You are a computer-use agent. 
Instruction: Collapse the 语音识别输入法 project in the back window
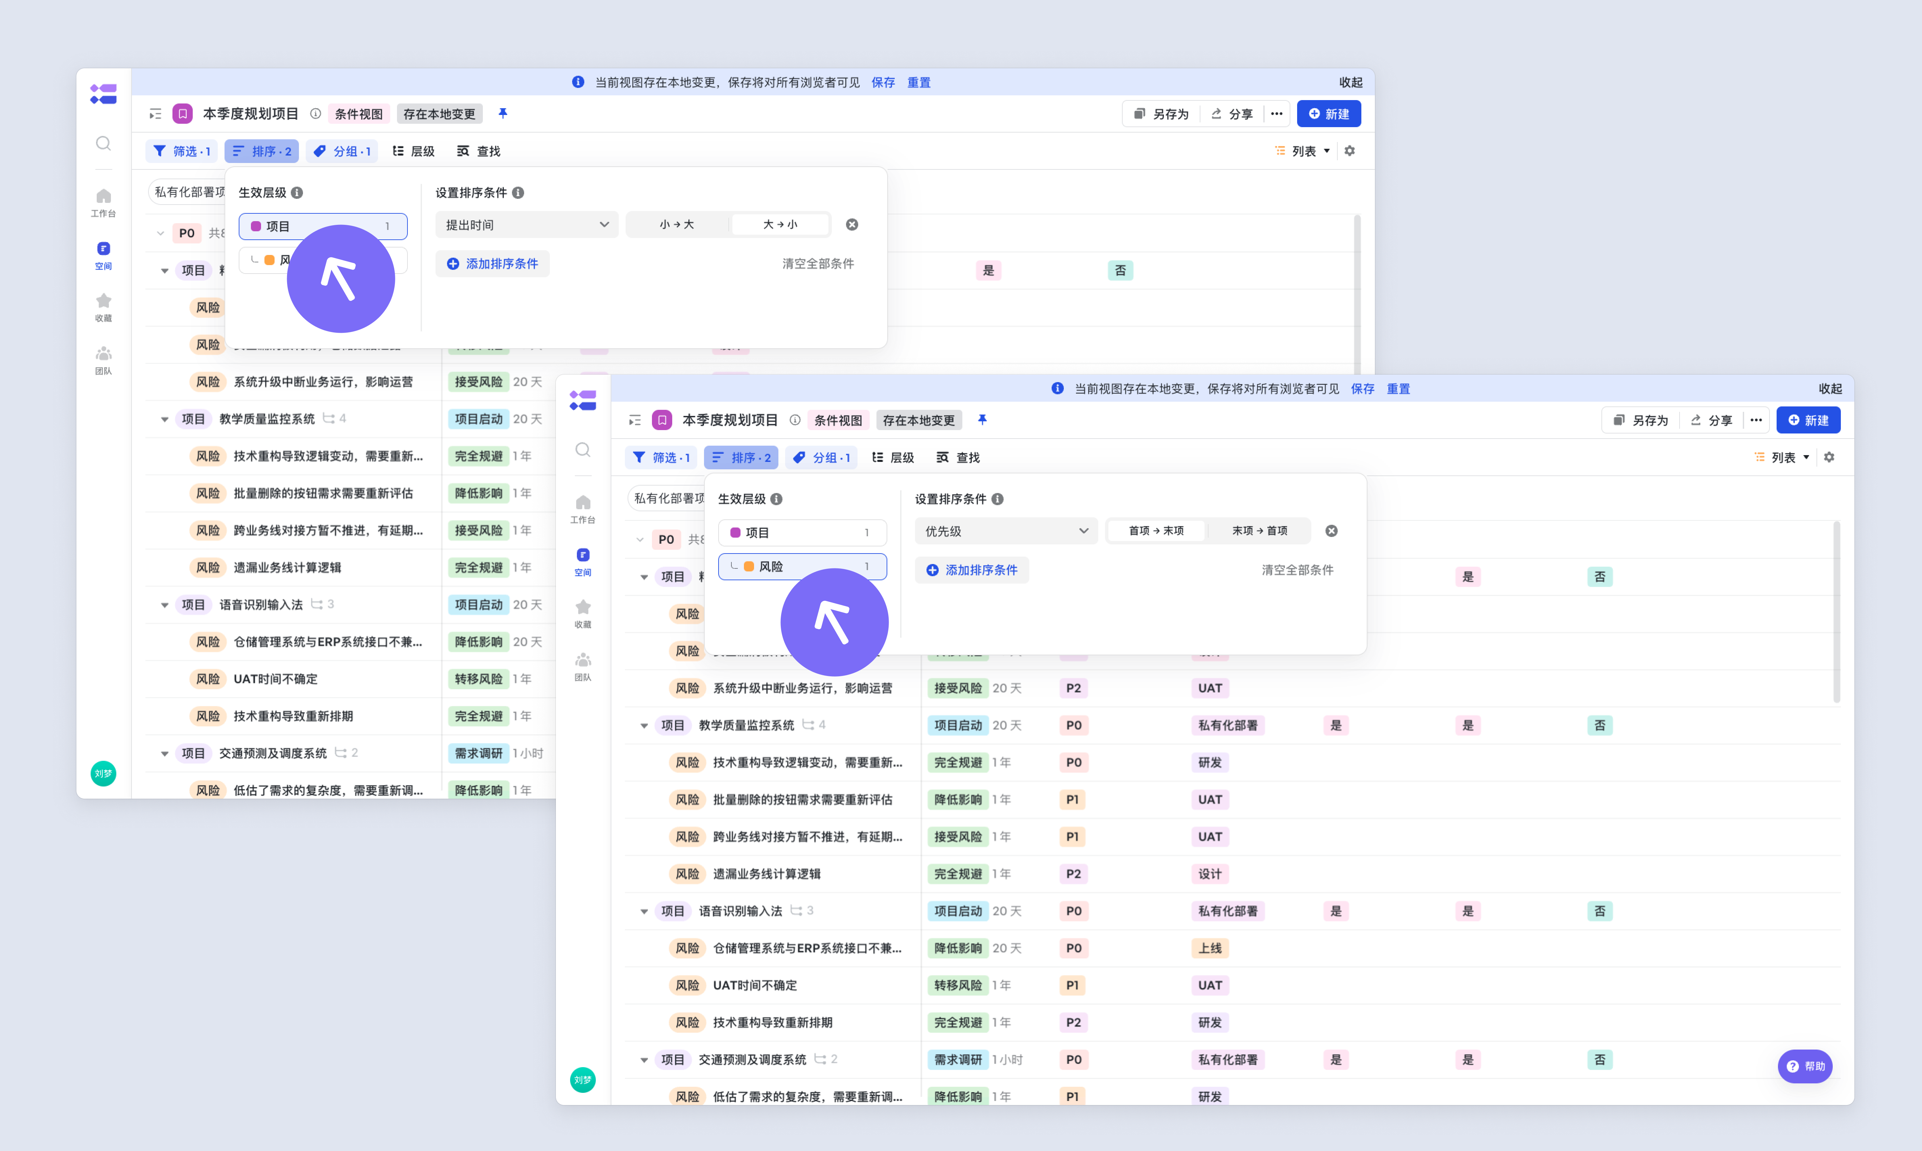164,605
